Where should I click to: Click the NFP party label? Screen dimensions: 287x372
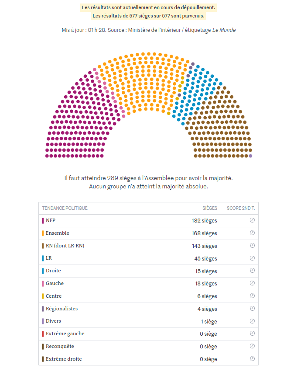point(51,220)
